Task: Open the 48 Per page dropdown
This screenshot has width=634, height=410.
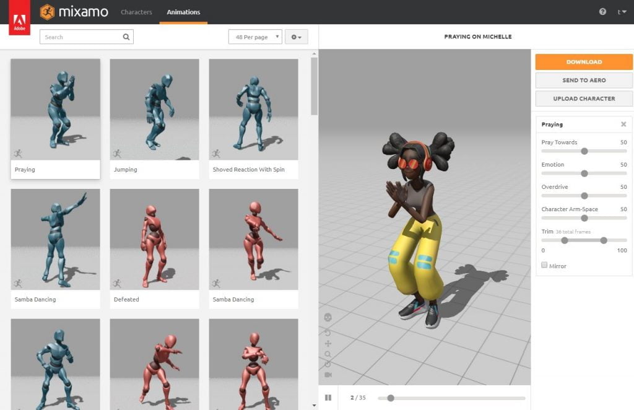Action: pyautogui.click(x=255, y=37)
